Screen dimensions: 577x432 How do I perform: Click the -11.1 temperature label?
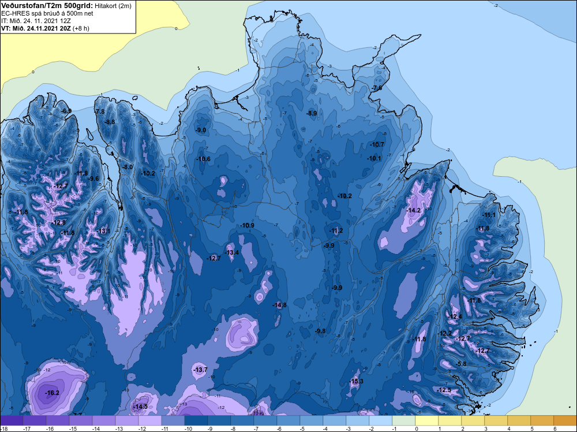[488, 215]
